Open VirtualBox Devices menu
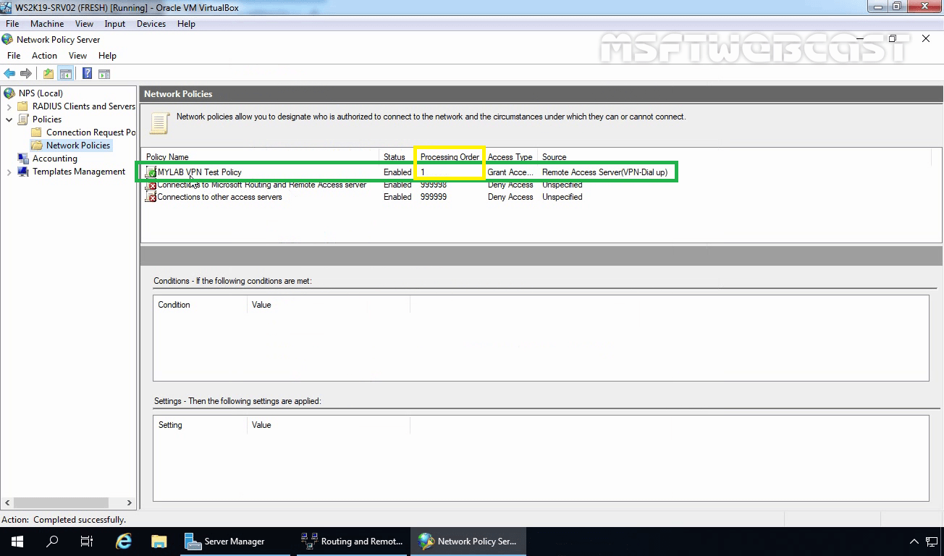This screenshot has height=556, width=944. [151, 24]
